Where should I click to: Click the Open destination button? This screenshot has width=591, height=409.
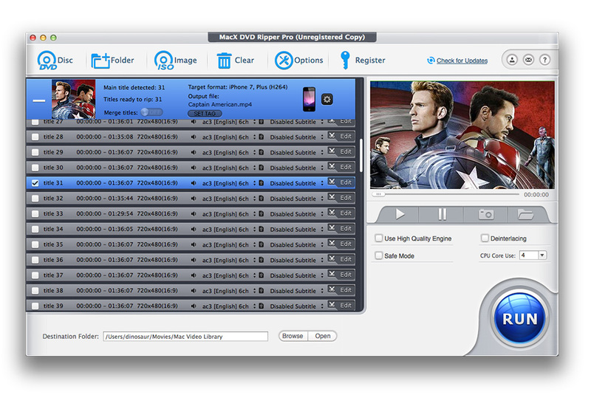pos(323,336)
